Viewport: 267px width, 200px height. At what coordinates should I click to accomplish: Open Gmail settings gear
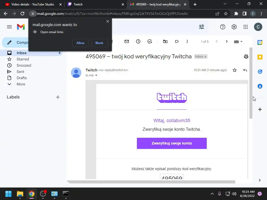pos(234,27)
